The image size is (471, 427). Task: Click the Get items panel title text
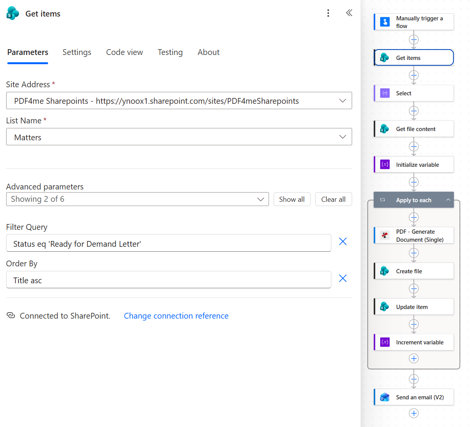pos(43,14)
